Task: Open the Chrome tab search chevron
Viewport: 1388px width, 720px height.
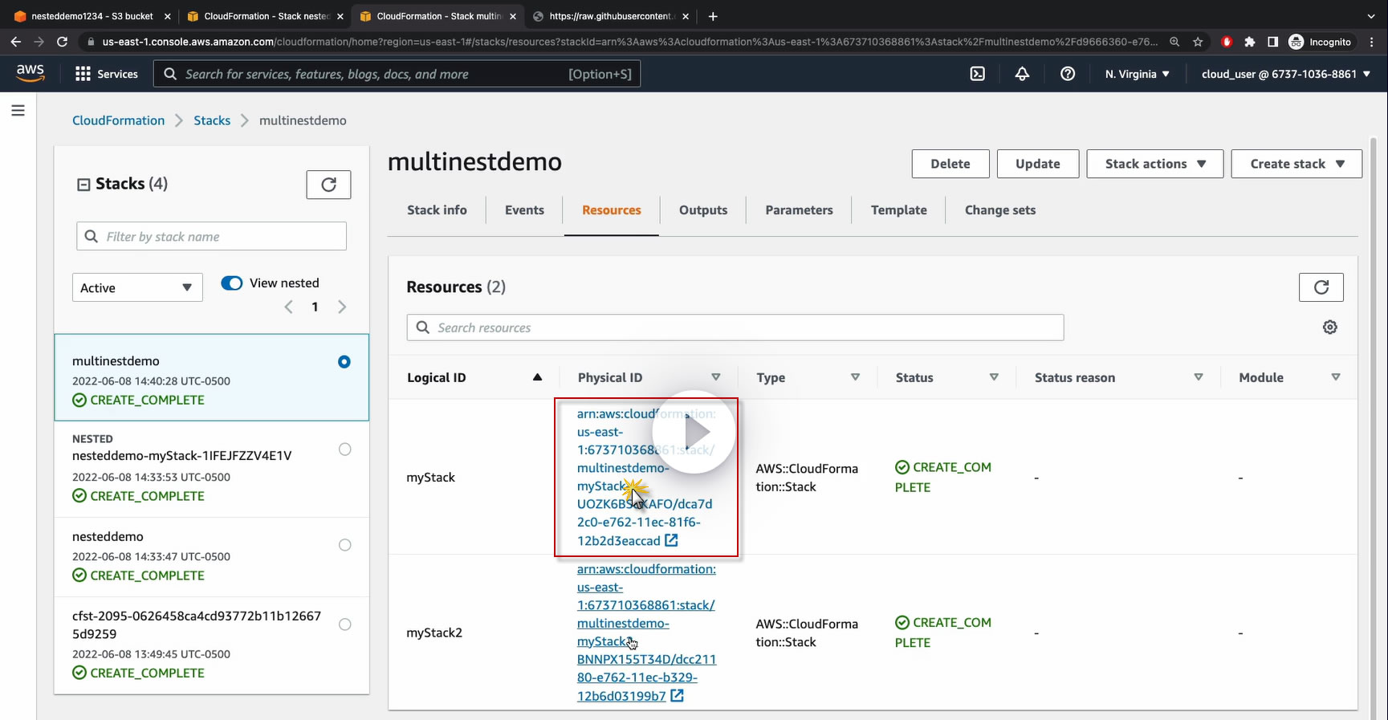Action: pyautogui.click(x=1370, y=16)
